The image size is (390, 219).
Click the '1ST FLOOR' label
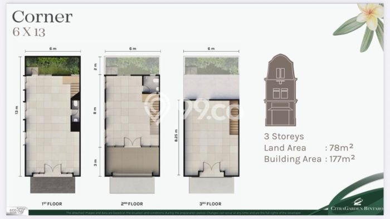click(52, 204)
